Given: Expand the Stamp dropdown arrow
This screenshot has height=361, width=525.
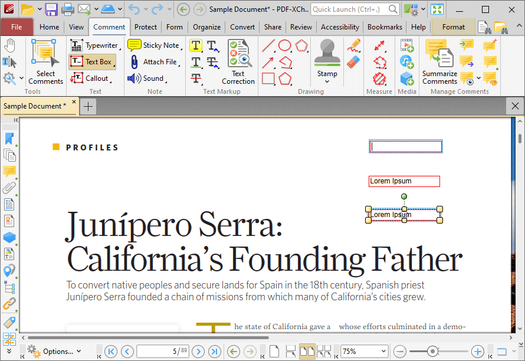Looking at the screenshot, I should pos(327,82).
